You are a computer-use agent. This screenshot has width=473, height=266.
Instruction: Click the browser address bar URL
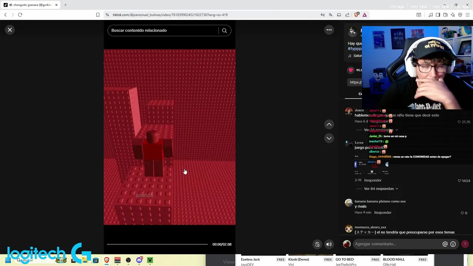point(170,15)
